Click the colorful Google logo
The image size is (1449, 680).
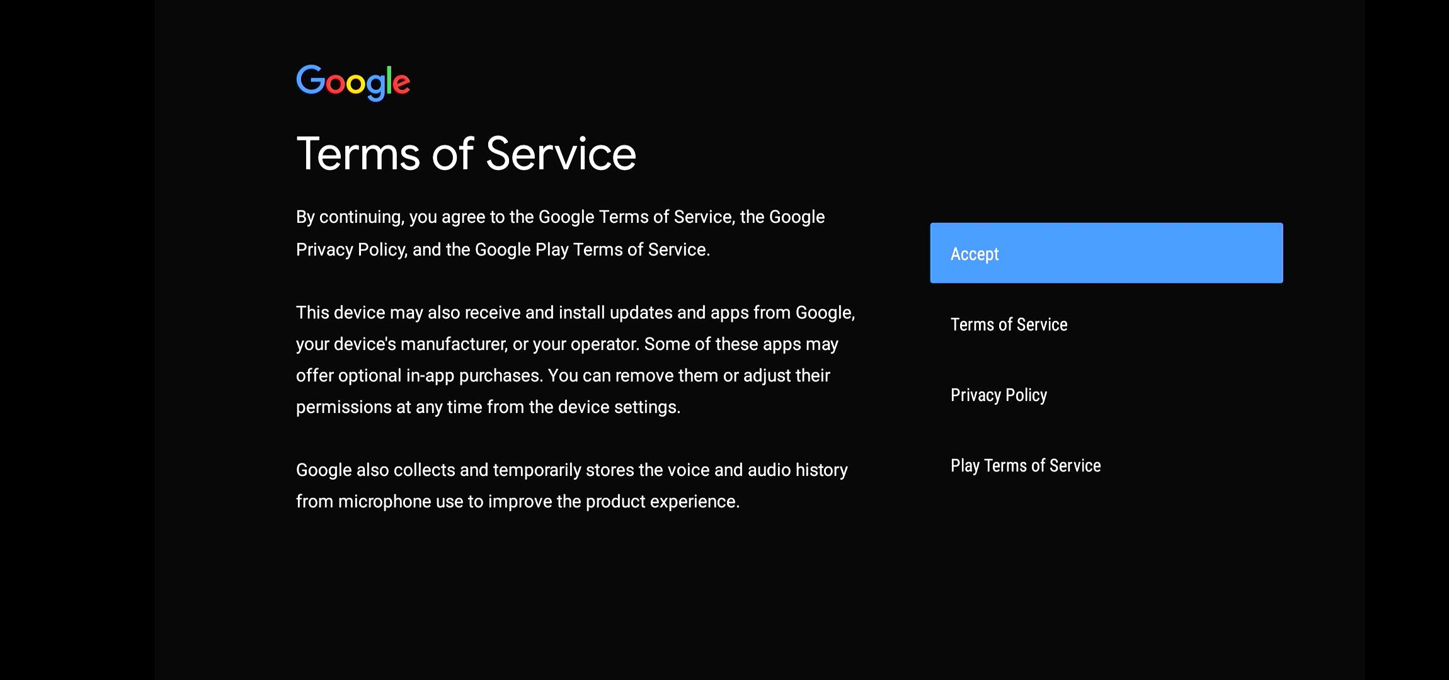353,82
